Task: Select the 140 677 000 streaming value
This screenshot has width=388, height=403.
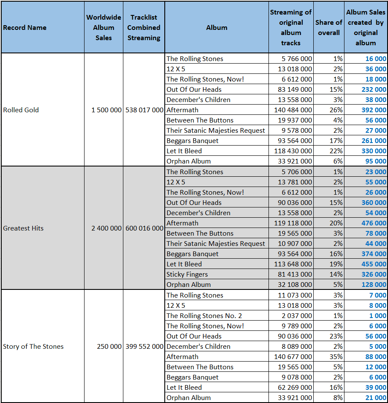Action: 293,357
